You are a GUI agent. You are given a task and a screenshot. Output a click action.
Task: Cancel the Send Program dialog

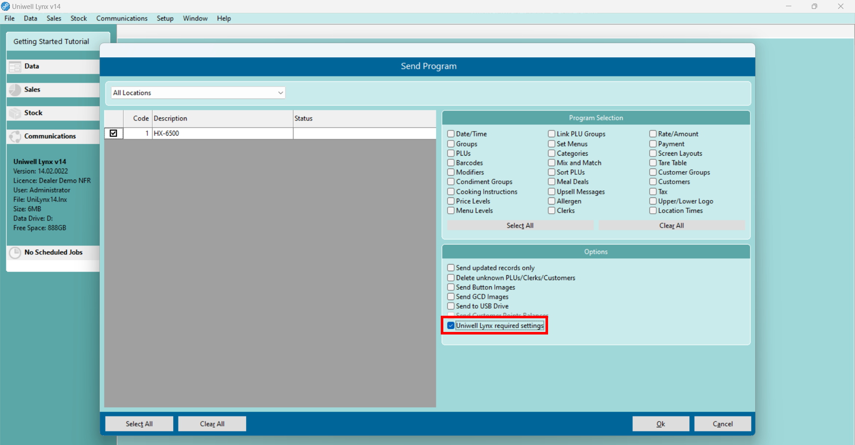[x=722, y=424]
